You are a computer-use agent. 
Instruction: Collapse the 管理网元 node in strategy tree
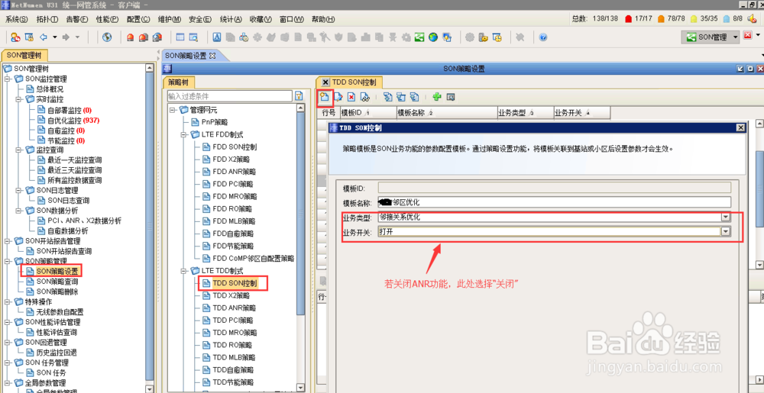click(x=173, y=110)
